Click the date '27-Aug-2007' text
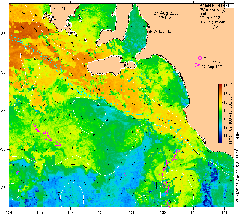This screenshot has width=240, height=216. [x=166, y=13]
